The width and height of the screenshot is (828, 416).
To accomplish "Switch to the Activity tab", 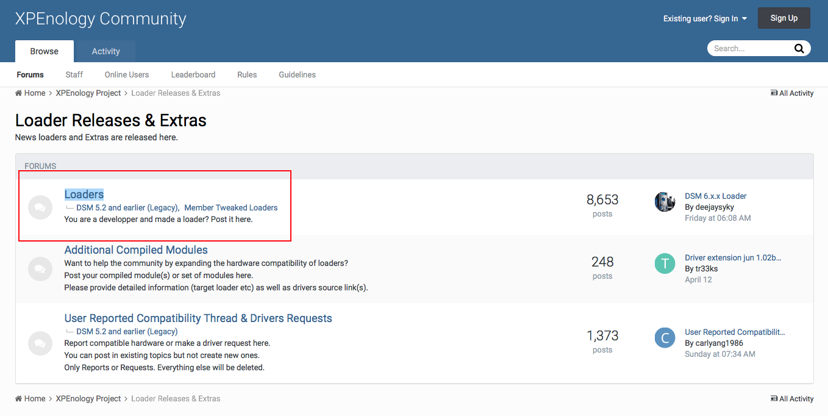I will pyautogui.click(x=106, y=51).
